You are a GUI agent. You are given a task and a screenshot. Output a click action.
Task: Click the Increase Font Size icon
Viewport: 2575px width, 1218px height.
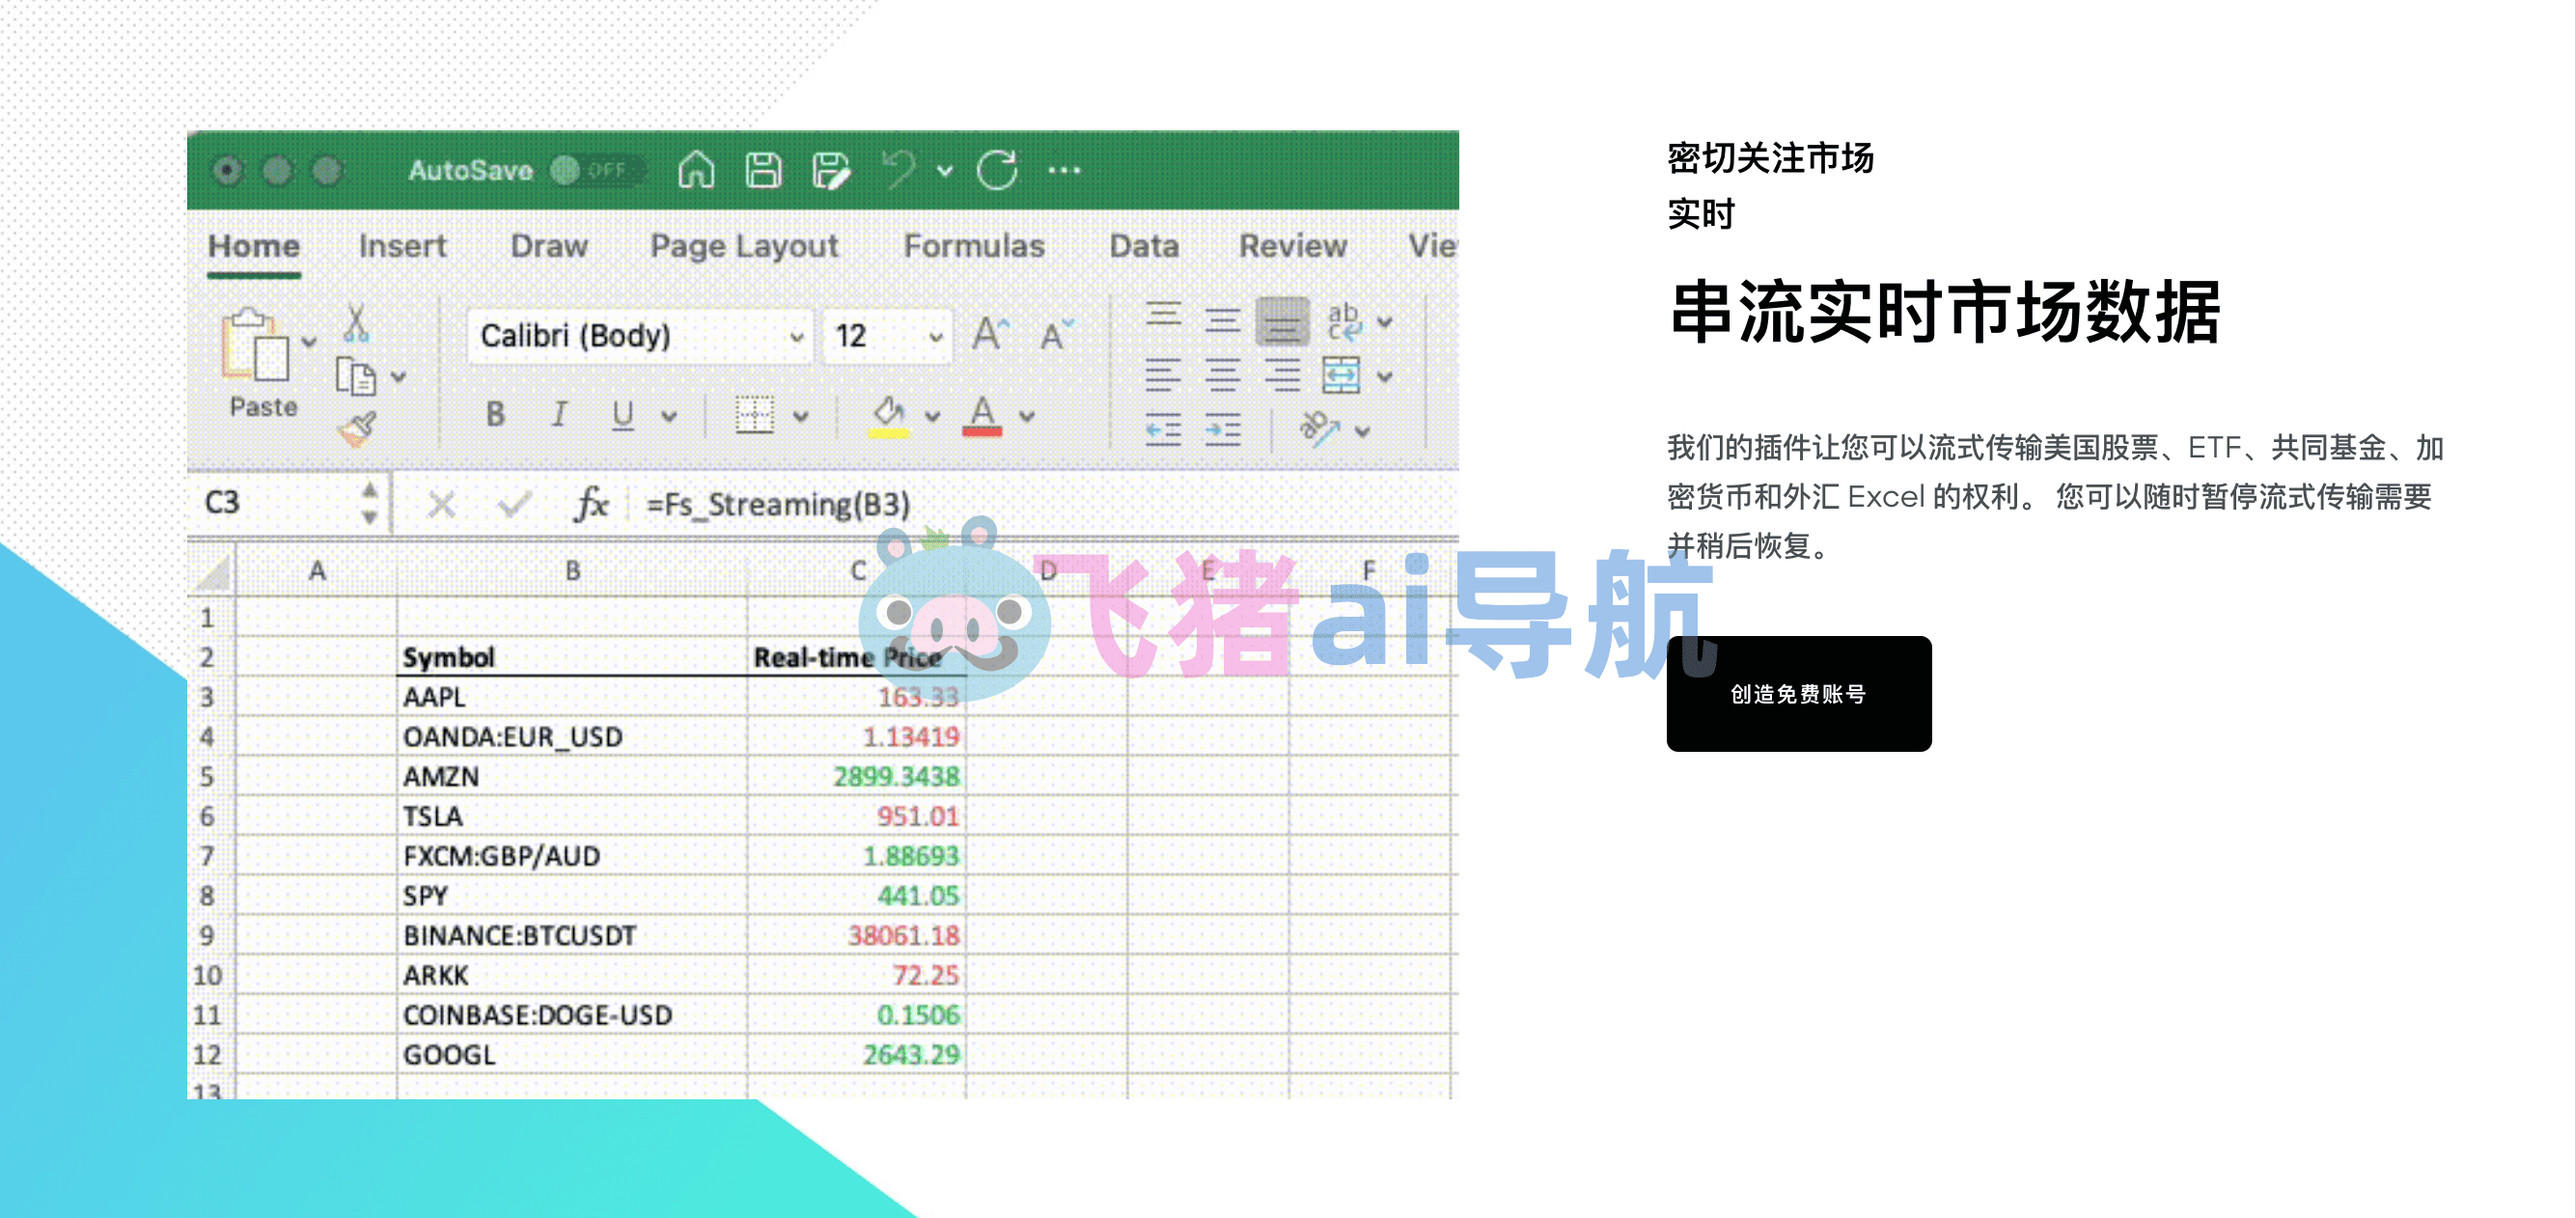[990, 333]
